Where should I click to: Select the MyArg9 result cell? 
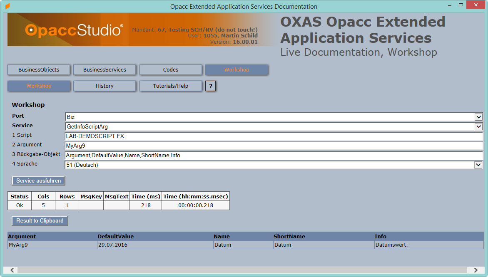click(x=52, y=245)
